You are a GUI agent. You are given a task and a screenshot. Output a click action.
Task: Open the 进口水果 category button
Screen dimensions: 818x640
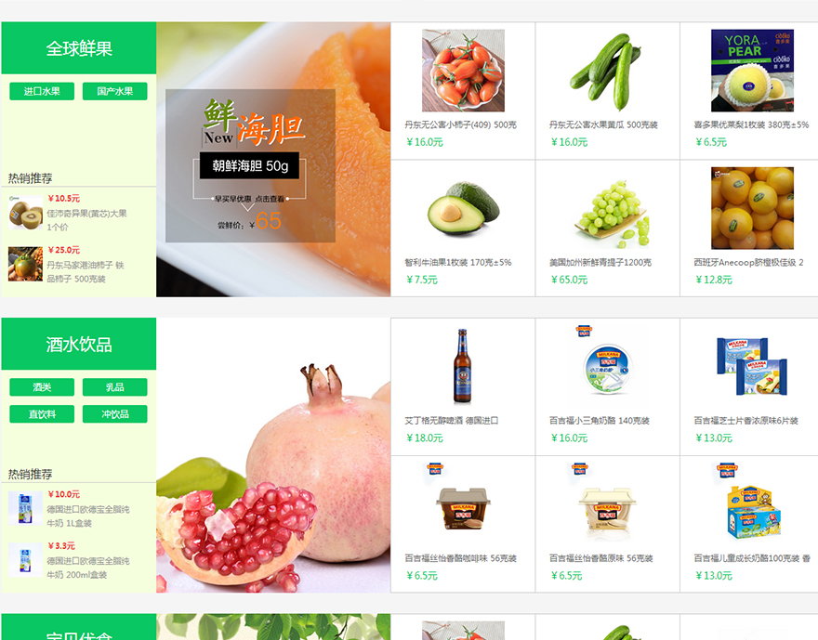tap(42, 91)
